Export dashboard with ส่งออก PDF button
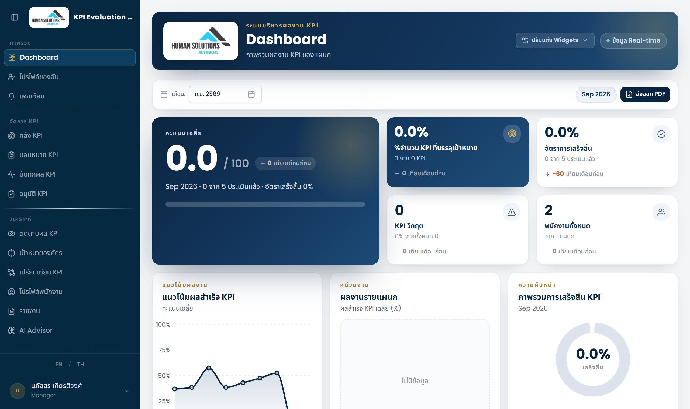 (x=645, y=94)
